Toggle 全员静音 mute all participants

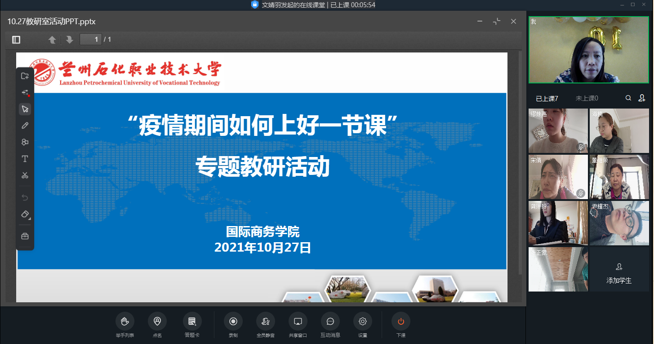[x=265, y=324]
